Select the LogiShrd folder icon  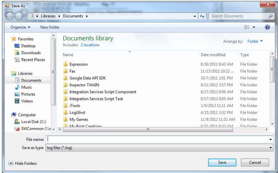click(66, 112)
